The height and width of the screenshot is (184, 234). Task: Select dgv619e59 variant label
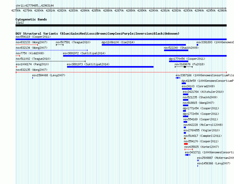(208, 81)
